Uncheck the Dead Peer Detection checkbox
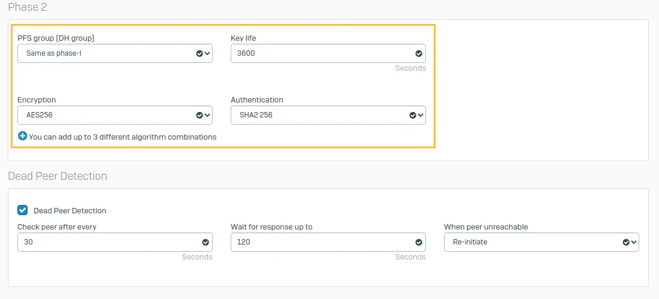 tap(23, 210)
